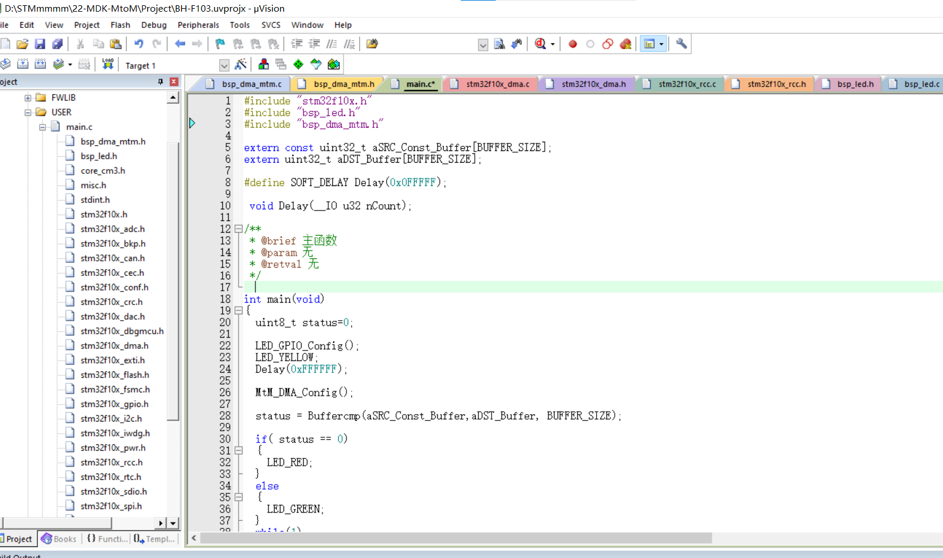
Task: Open the Templates panel tab
Action: point(154,539)
